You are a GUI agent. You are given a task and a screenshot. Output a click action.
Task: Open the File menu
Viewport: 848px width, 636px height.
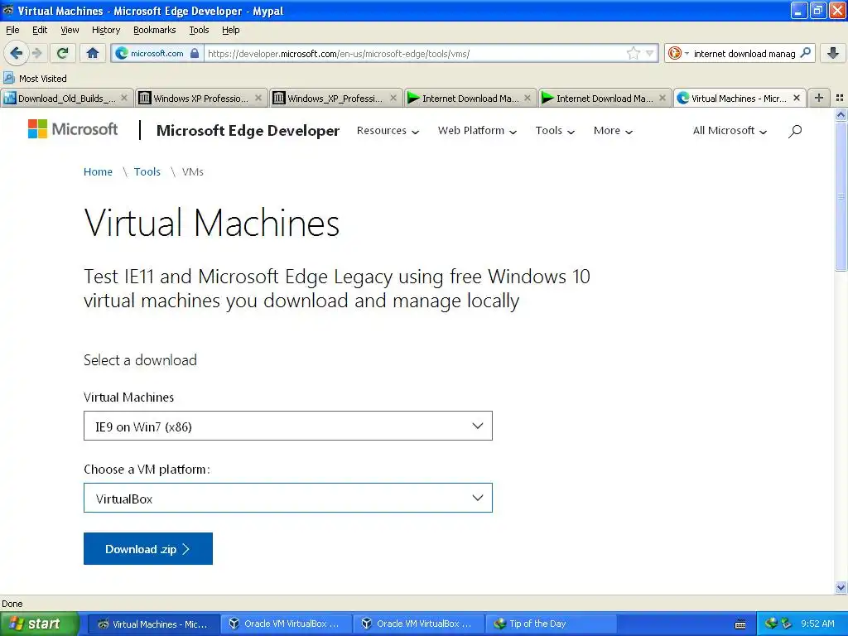pos(12,30)
